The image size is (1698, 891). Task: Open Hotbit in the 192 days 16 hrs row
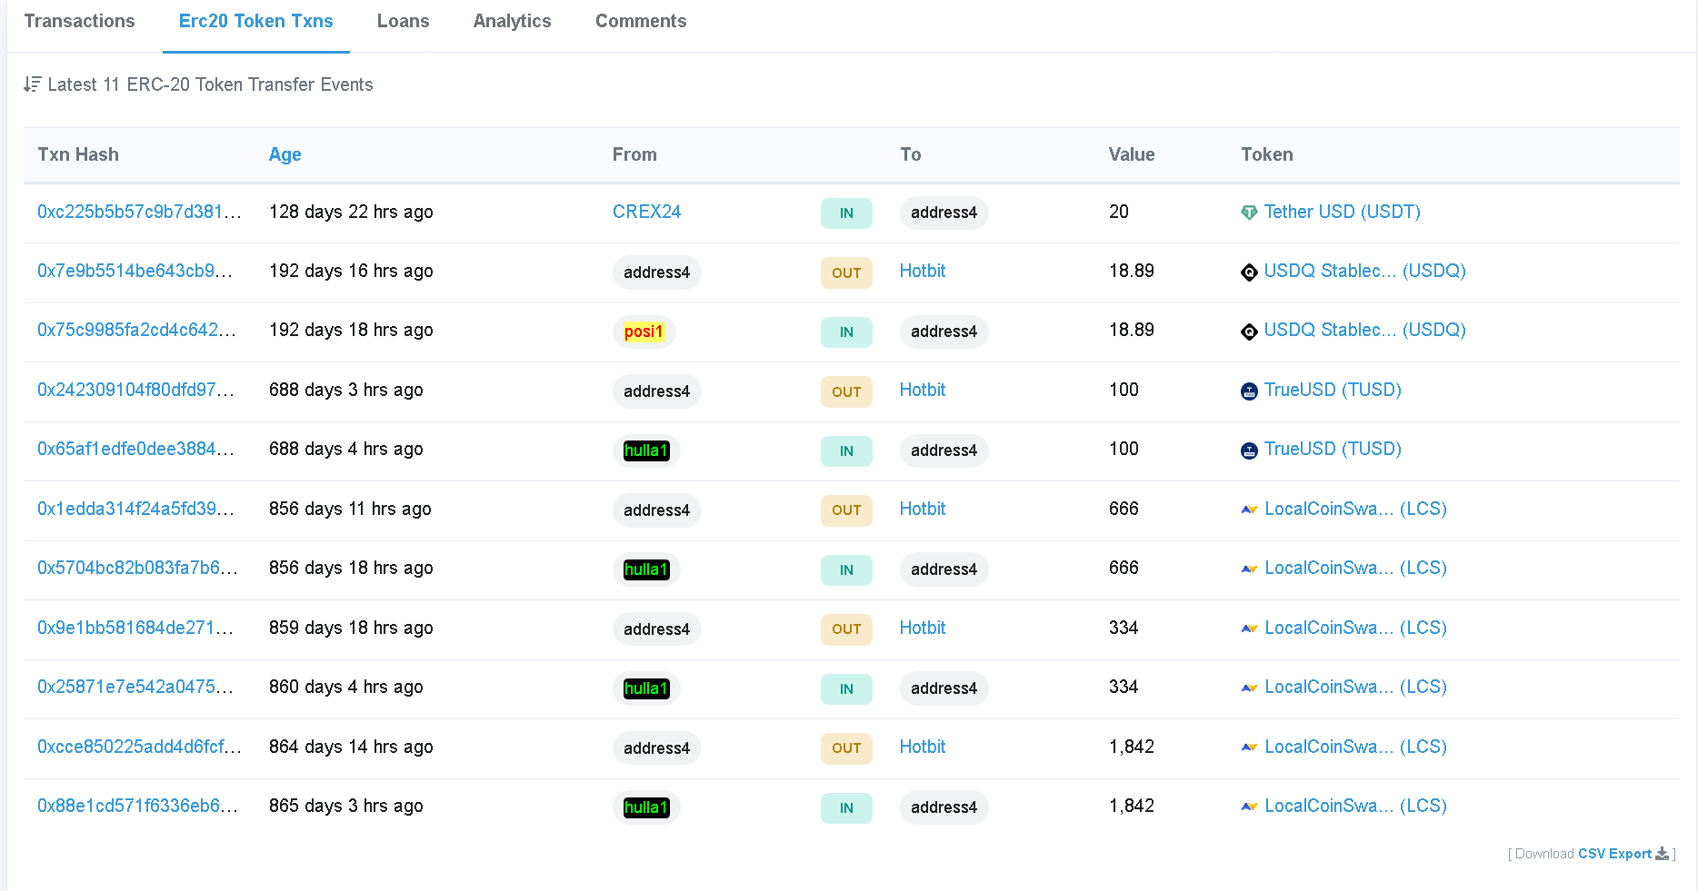pyautogui.click(x=923, y=271)
